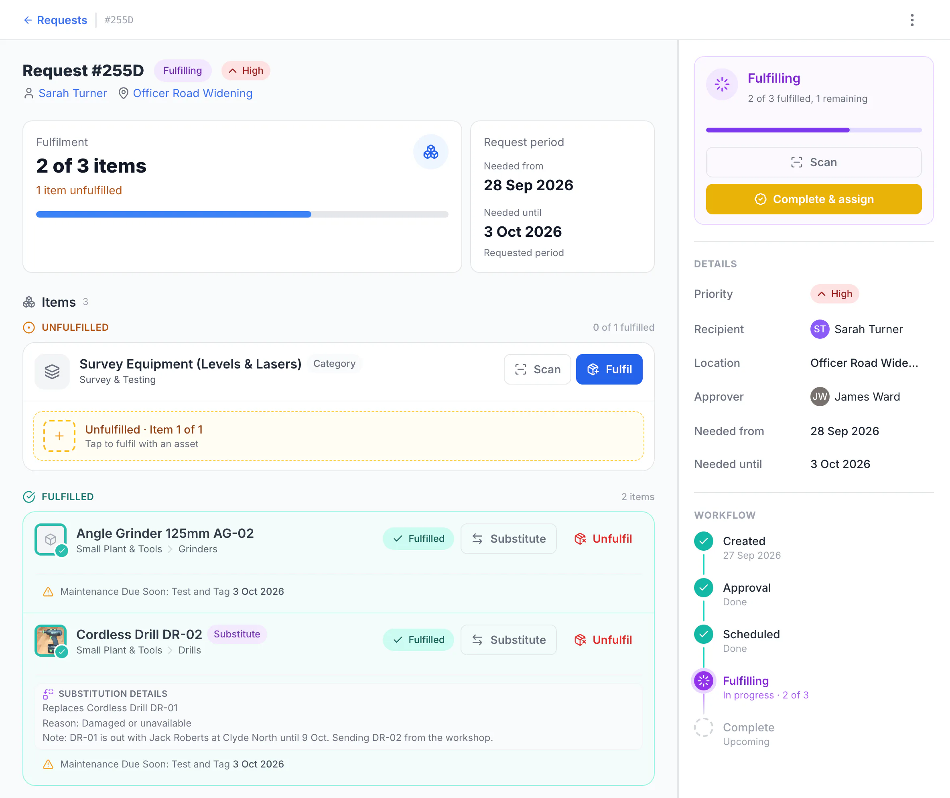Click the purple Fulfilling spinner icon in sidebar

pyautogui.click(x=722, y=84)
